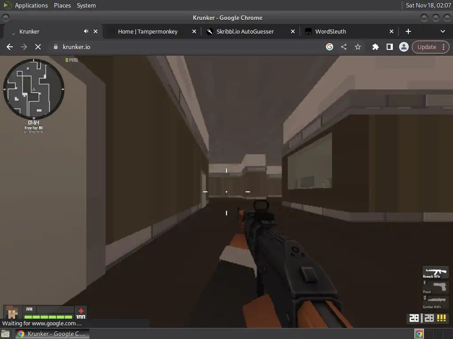The image size is (453, 339).
Task: Select the Pistol weapon slot
Action: [x=436, y=287]
